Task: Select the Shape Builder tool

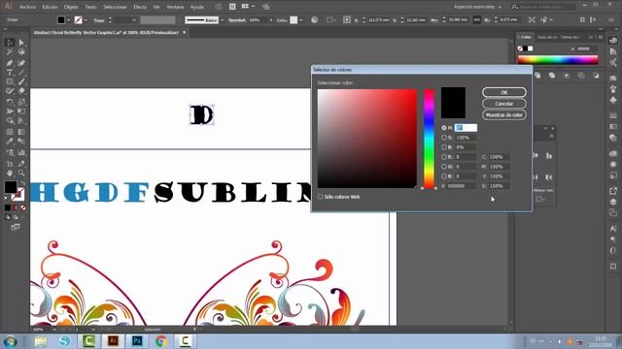Action: tap(10, 121)
